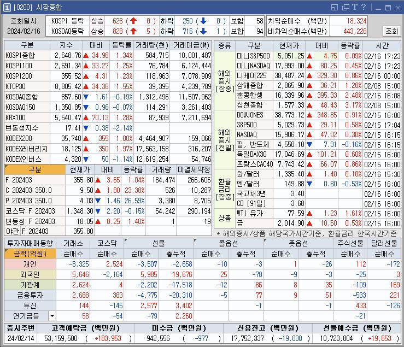
Task: Click the 미결제약정 column header
Action: [x=194, y=169]
